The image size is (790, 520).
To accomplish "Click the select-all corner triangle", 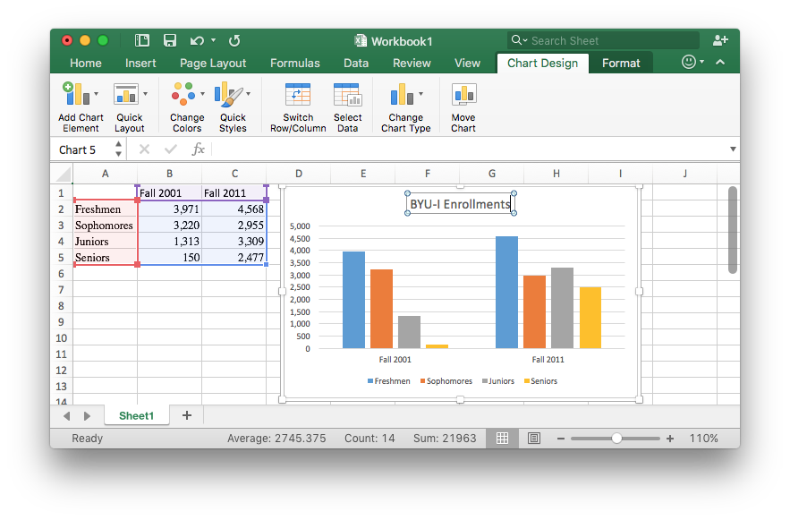I will coord(64,175).
